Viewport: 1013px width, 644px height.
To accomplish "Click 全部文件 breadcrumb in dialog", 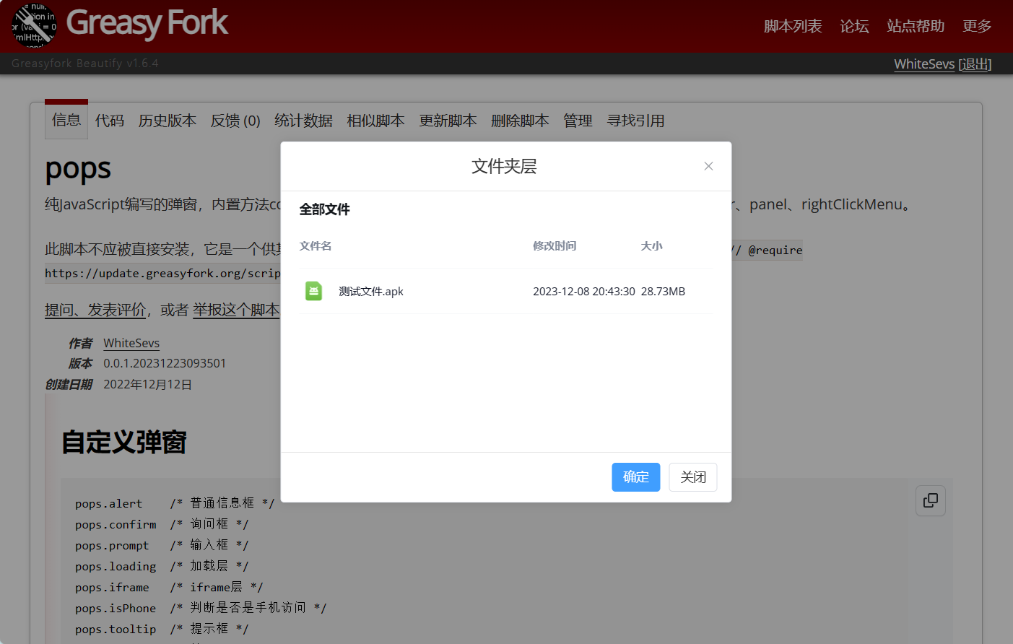I will [x=324, y=209].
